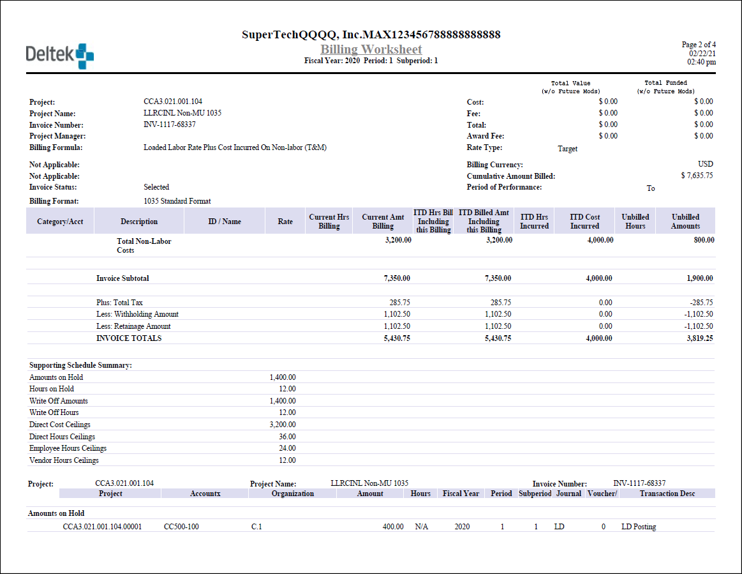Select the INVOICE TOTALS row label
742x574 pixels.
point(129,338)
